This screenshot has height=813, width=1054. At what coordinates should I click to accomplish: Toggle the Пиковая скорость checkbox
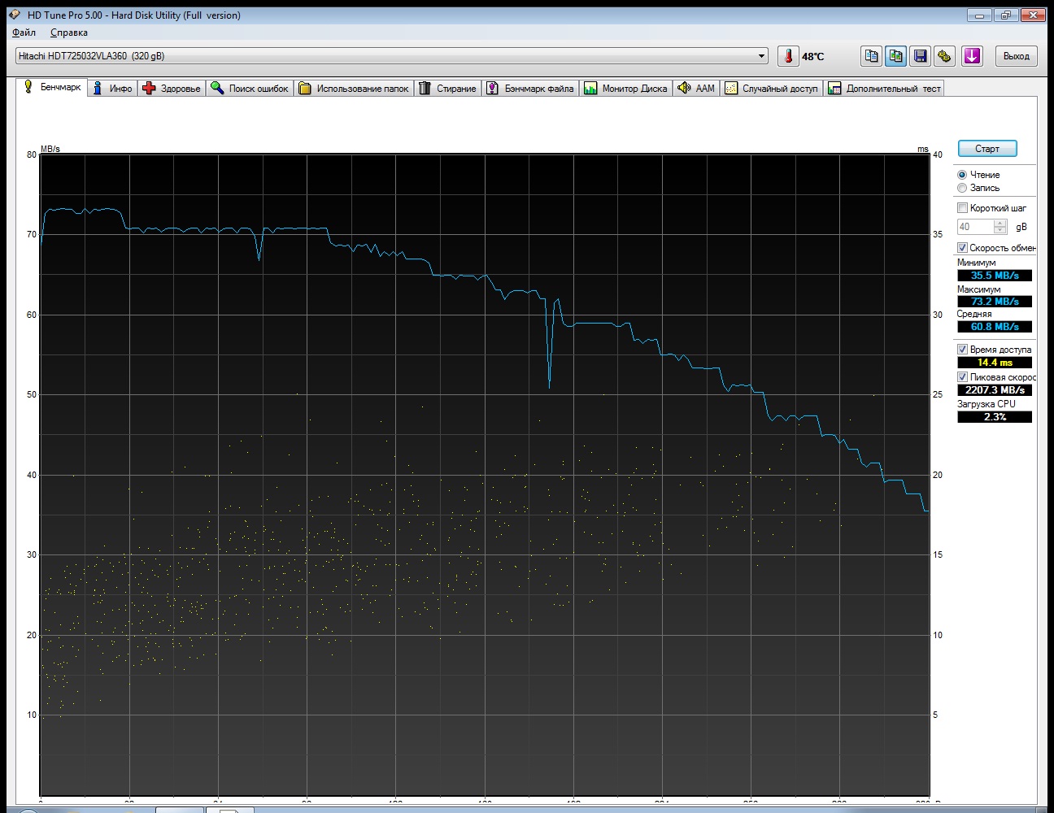pos(962,377)
